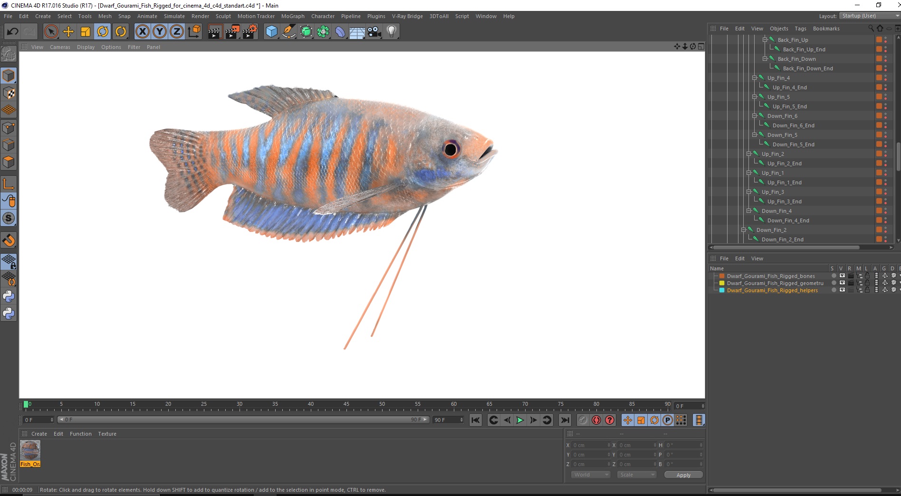Click Make Editable icon
This screenshot has width=901, height=496.
[x=9, y=55]
